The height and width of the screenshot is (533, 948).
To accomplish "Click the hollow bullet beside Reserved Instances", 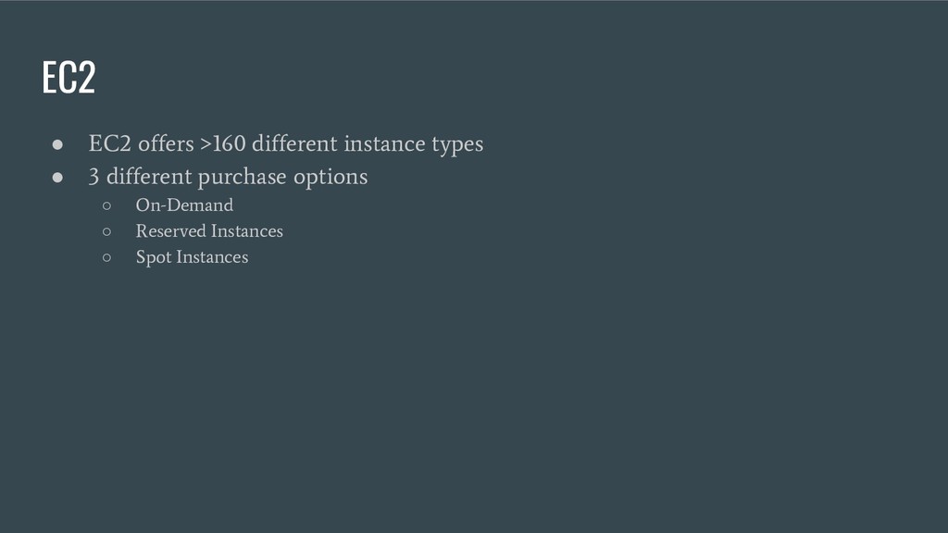I will pyautogui.click(x=107, y=231).
